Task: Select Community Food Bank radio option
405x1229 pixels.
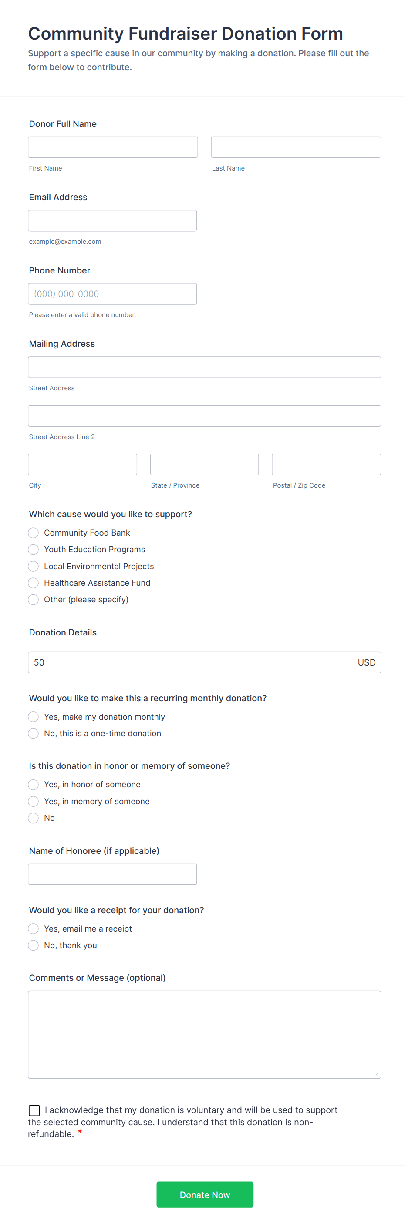Action: tap(34, 533)
